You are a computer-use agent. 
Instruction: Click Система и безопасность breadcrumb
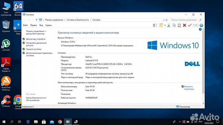click(x=78, y=20)
